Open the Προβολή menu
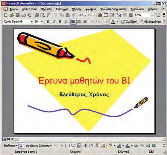The height and width of the screenshot is (155, 167). pyautogui.click(x=46, y=9)
